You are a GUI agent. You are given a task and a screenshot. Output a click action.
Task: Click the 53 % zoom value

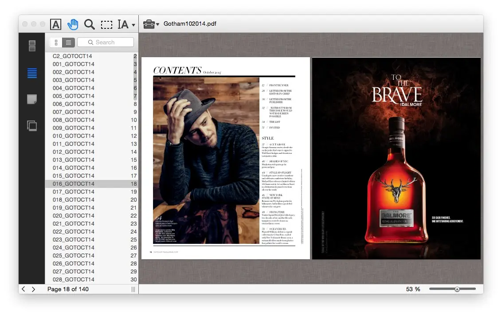(413, 289)
